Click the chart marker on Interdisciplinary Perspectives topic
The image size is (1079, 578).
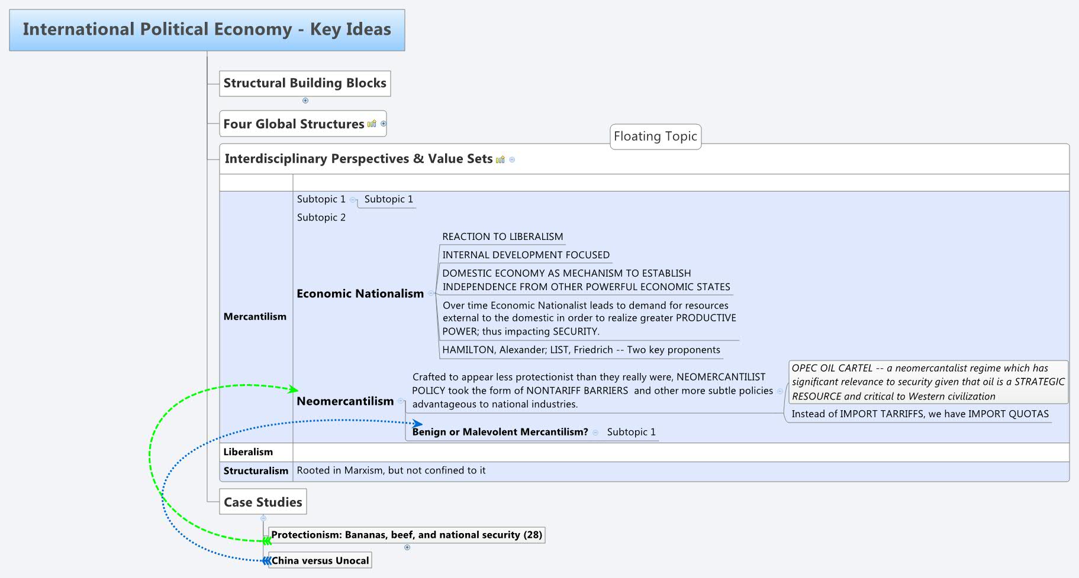[x=500, y=159]
